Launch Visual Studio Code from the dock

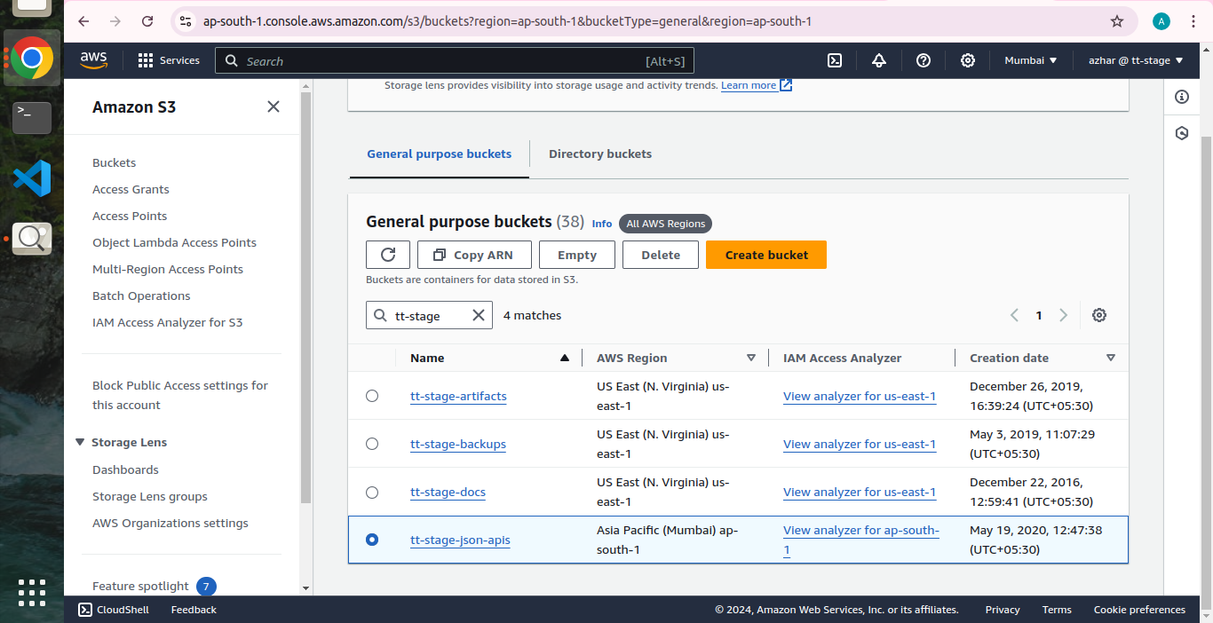[32, 178]
